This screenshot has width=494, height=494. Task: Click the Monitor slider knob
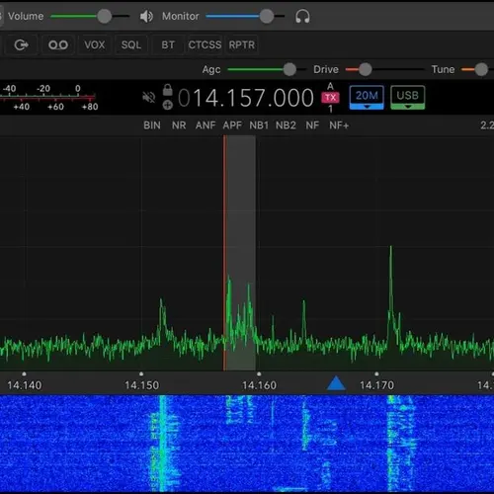tap(267, 16)
